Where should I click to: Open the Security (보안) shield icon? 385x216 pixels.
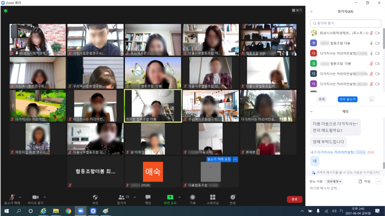(x=95, y=197)
